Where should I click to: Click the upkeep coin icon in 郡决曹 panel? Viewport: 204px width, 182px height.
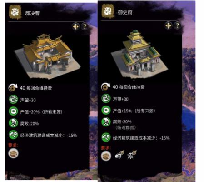(13, 88)
